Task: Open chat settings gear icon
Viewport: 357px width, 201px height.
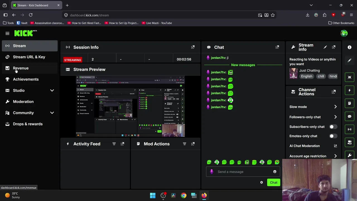Action: [261, 183]
